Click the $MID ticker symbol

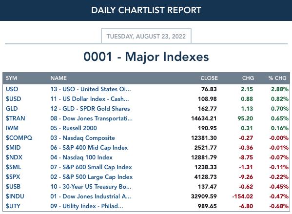tap(13, 148)
